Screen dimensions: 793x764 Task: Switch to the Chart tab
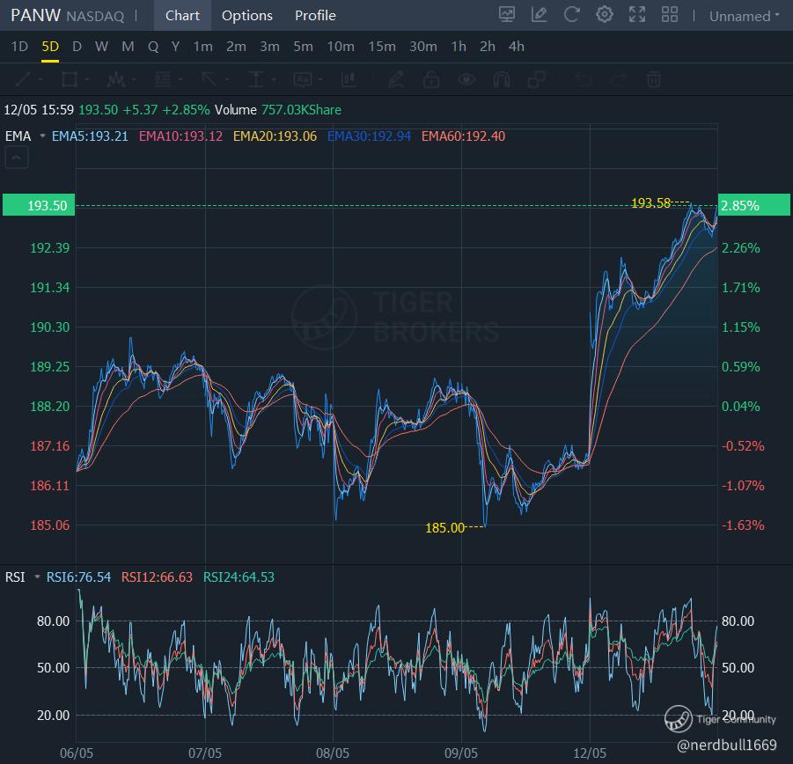point(182,15)
